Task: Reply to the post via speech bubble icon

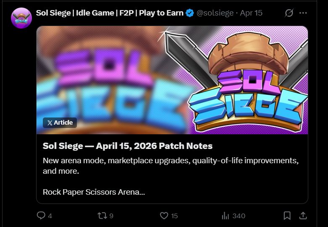Action: pos(41,216)
